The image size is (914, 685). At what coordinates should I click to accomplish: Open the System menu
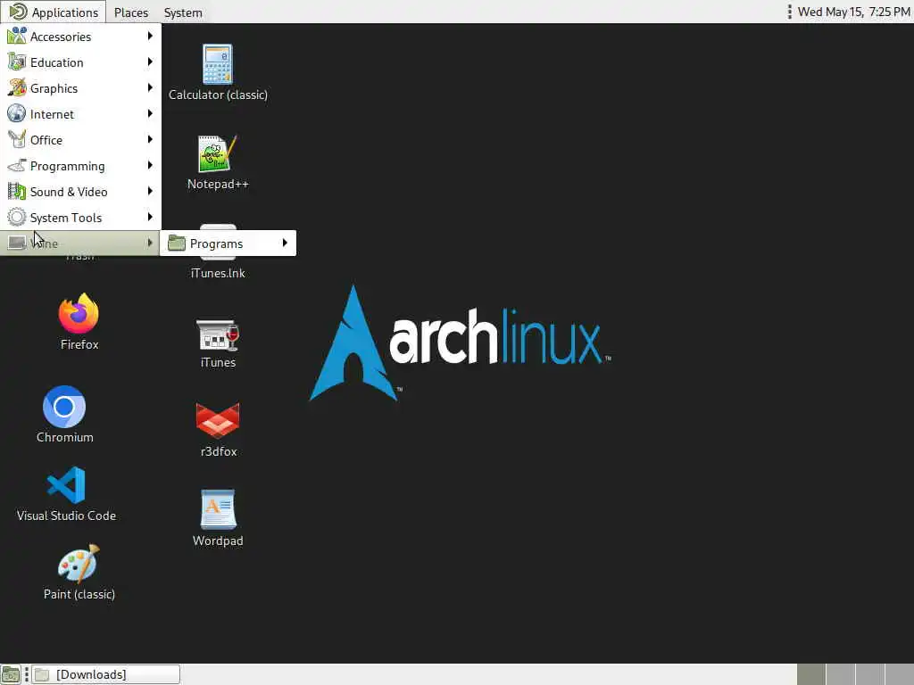pos(183,12)
